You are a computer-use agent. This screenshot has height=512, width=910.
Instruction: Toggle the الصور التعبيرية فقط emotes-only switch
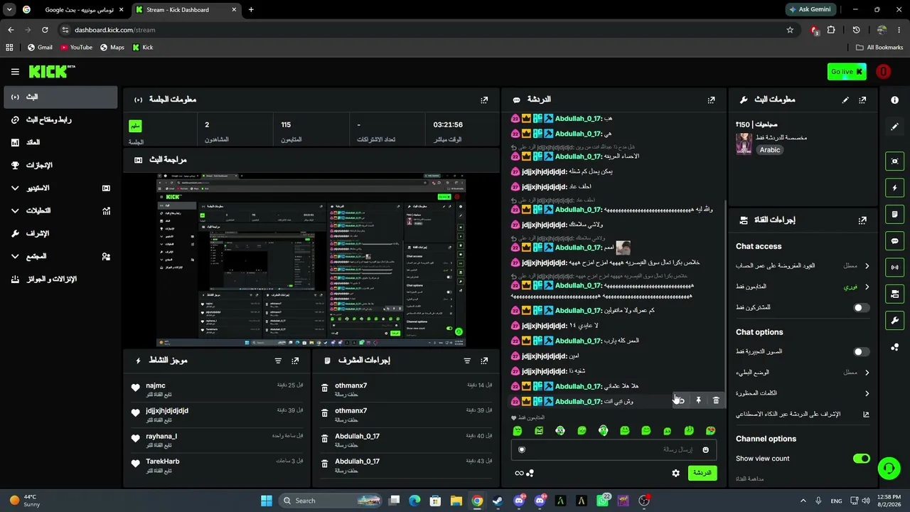[x=861, y=352]
